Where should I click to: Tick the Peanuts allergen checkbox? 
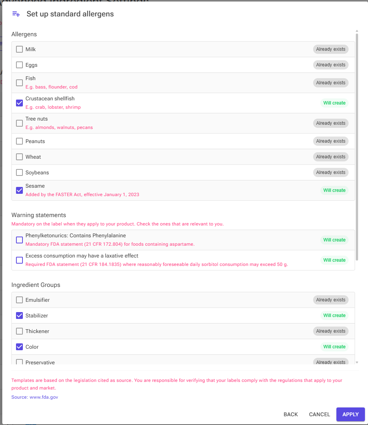[19, 141]
